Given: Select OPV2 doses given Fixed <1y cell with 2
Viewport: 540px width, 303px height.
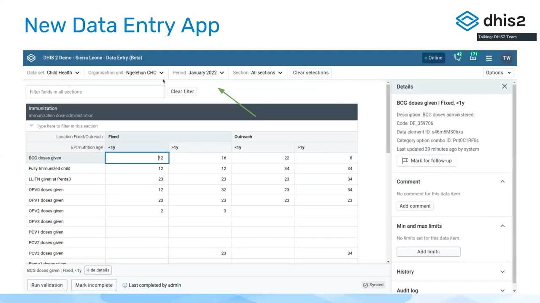Looking at the screenshot, I should tap(137, 211).
